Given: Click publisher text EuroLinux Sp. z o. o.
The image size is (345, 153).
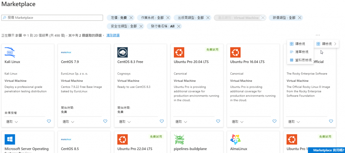Looking at the screenshot, I should pos(74,74).
